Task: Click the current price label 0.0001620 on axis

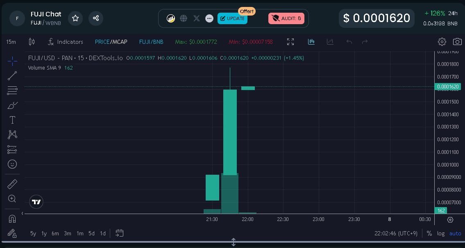Action: [447, 87]
